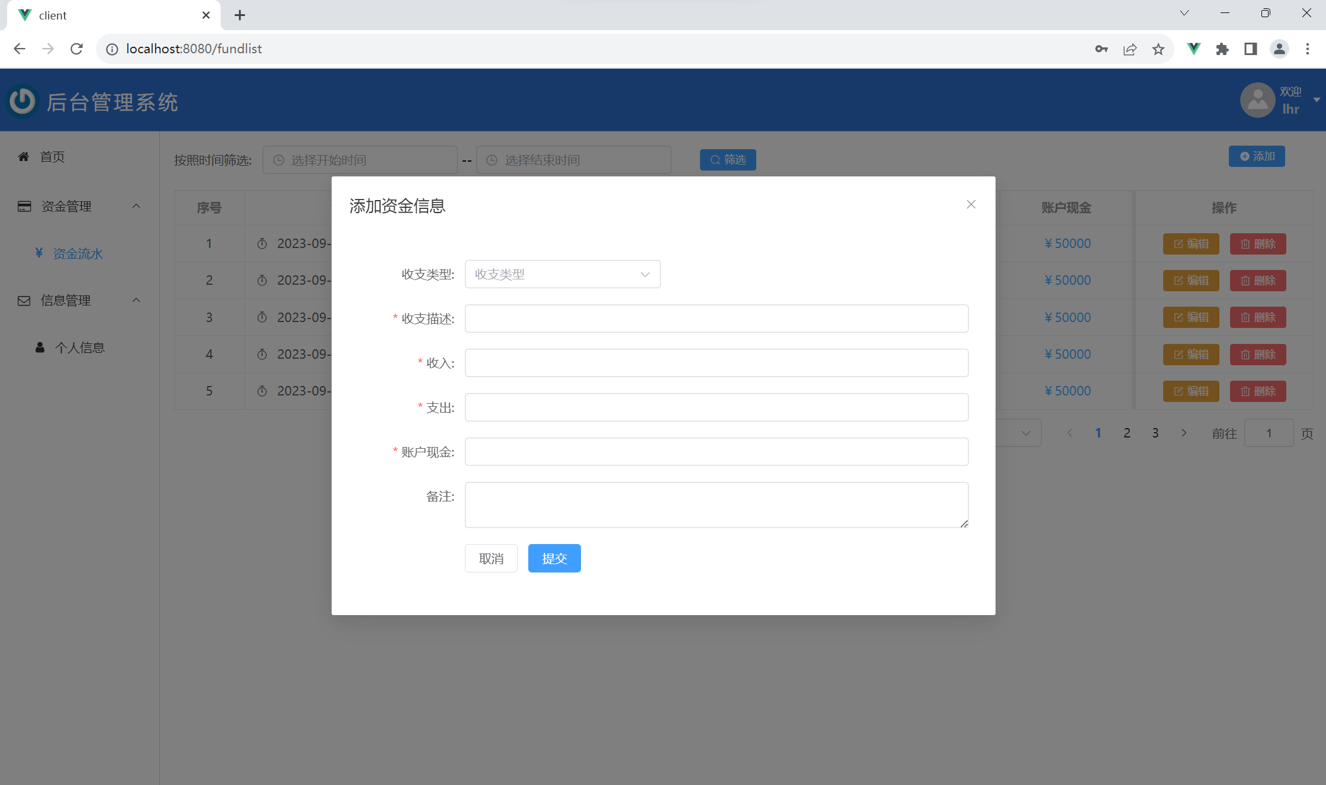Open a new browser tab
The image size is (1326, 785).
tap(239, 15)
